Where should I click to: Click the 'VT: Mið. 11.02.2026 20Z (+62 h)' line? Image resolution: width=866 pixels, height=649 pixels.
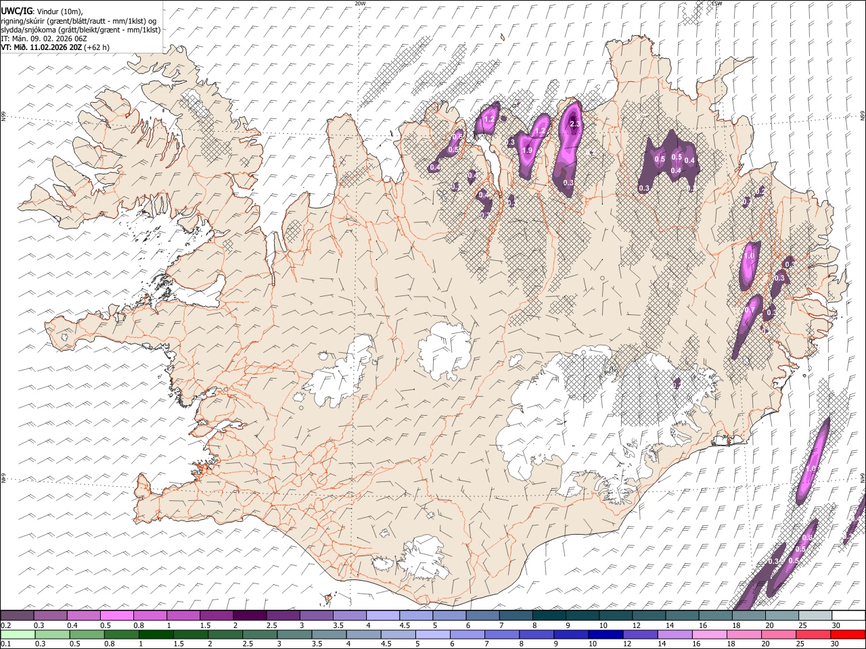point(55,47)
